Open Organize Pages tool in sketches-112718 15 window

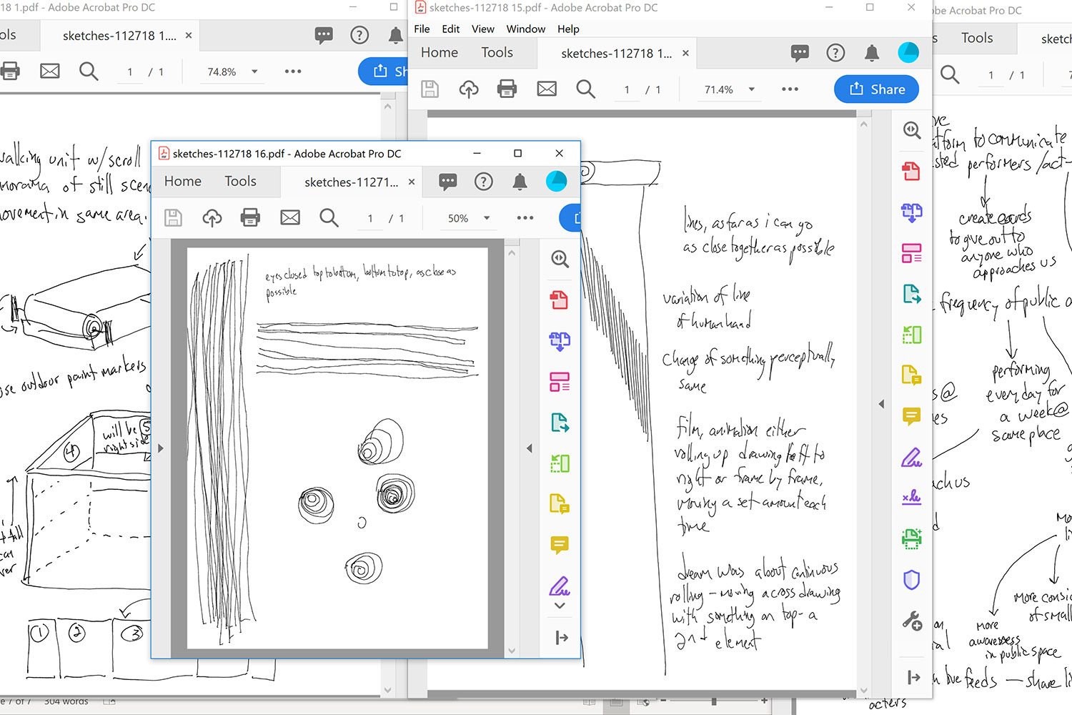pos(912,335)
